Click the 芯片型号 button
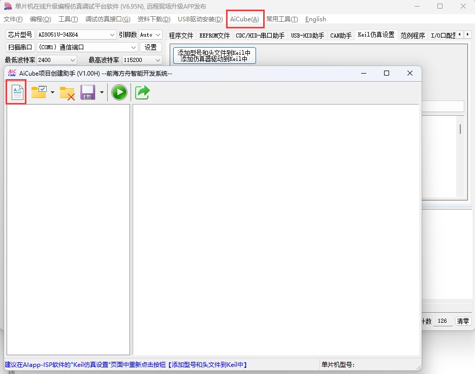Image resolution: width=475 pixels, height=374 pixels. tap(20, 35)
